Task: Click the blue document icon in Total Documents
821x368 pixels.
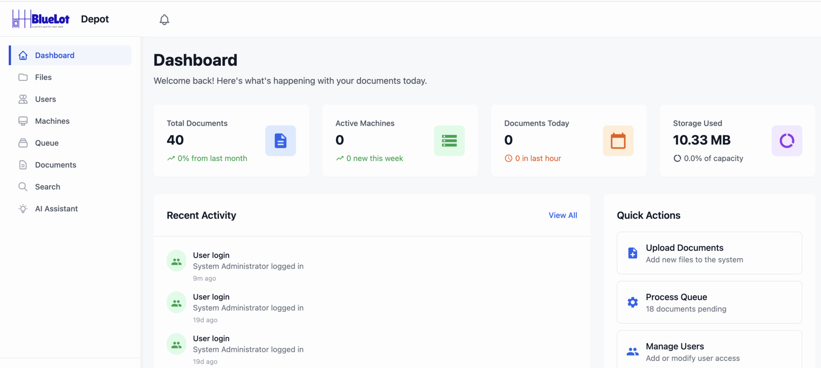Action: pos(280,141)
